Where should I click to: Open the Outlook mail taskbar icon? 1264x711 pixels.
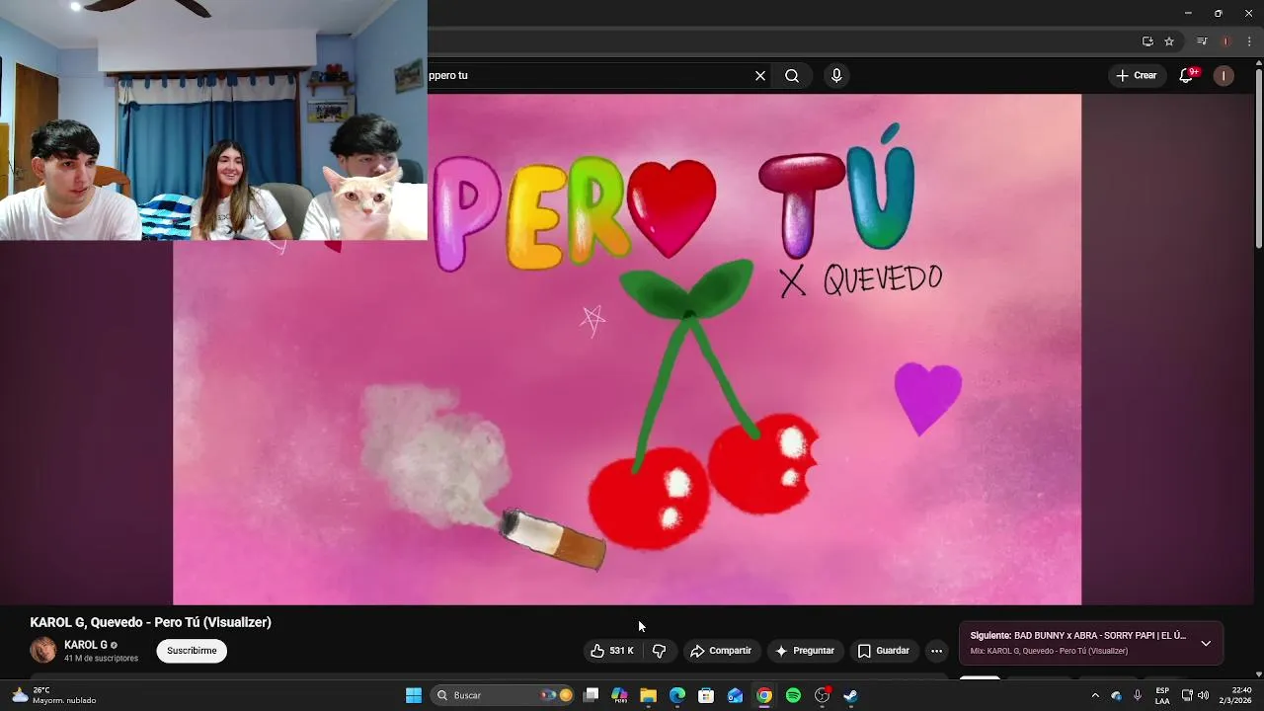735,695
